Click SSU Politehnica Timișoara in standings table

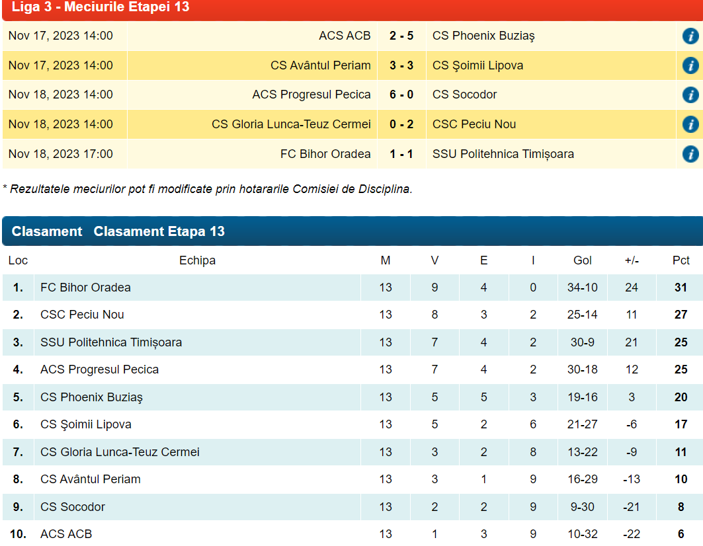pyautogui.click(x=111, y=342)
